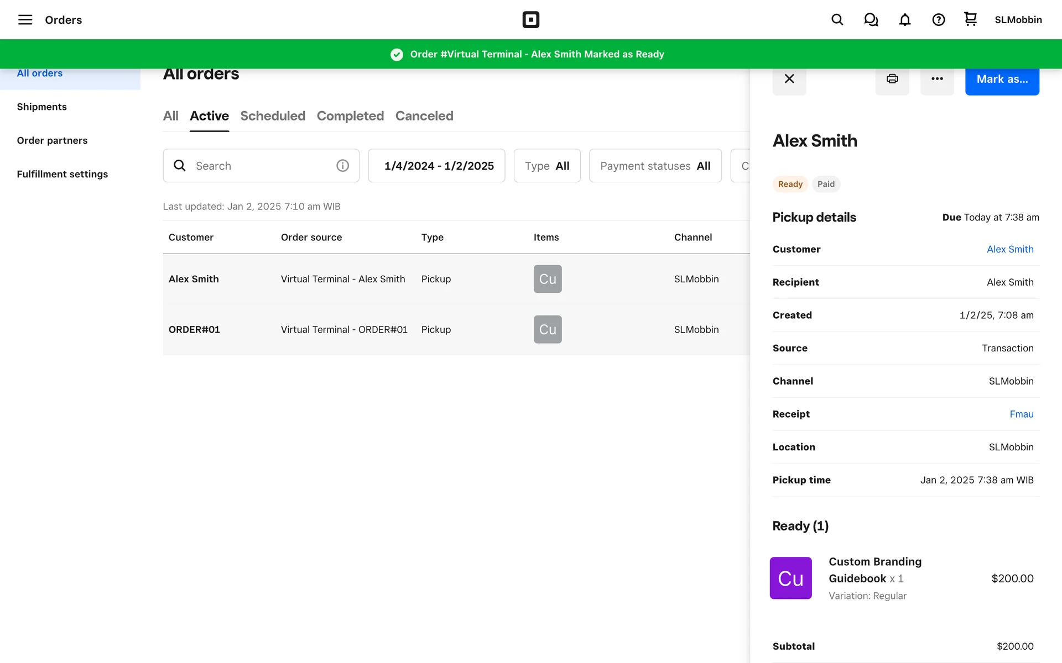
Task: Open the messages chat icon
Action: (871, 20)
